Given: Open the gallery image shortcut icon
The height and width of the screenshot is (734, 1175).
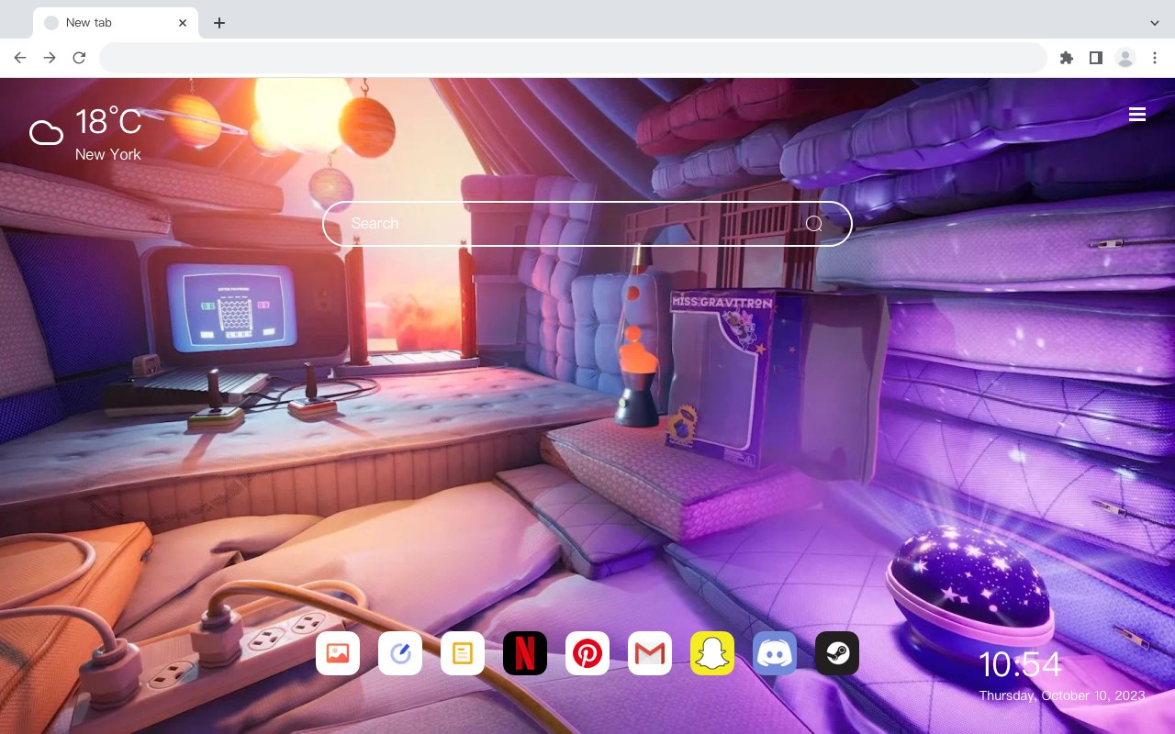Looking at the screenshot, I should [338, 653].
